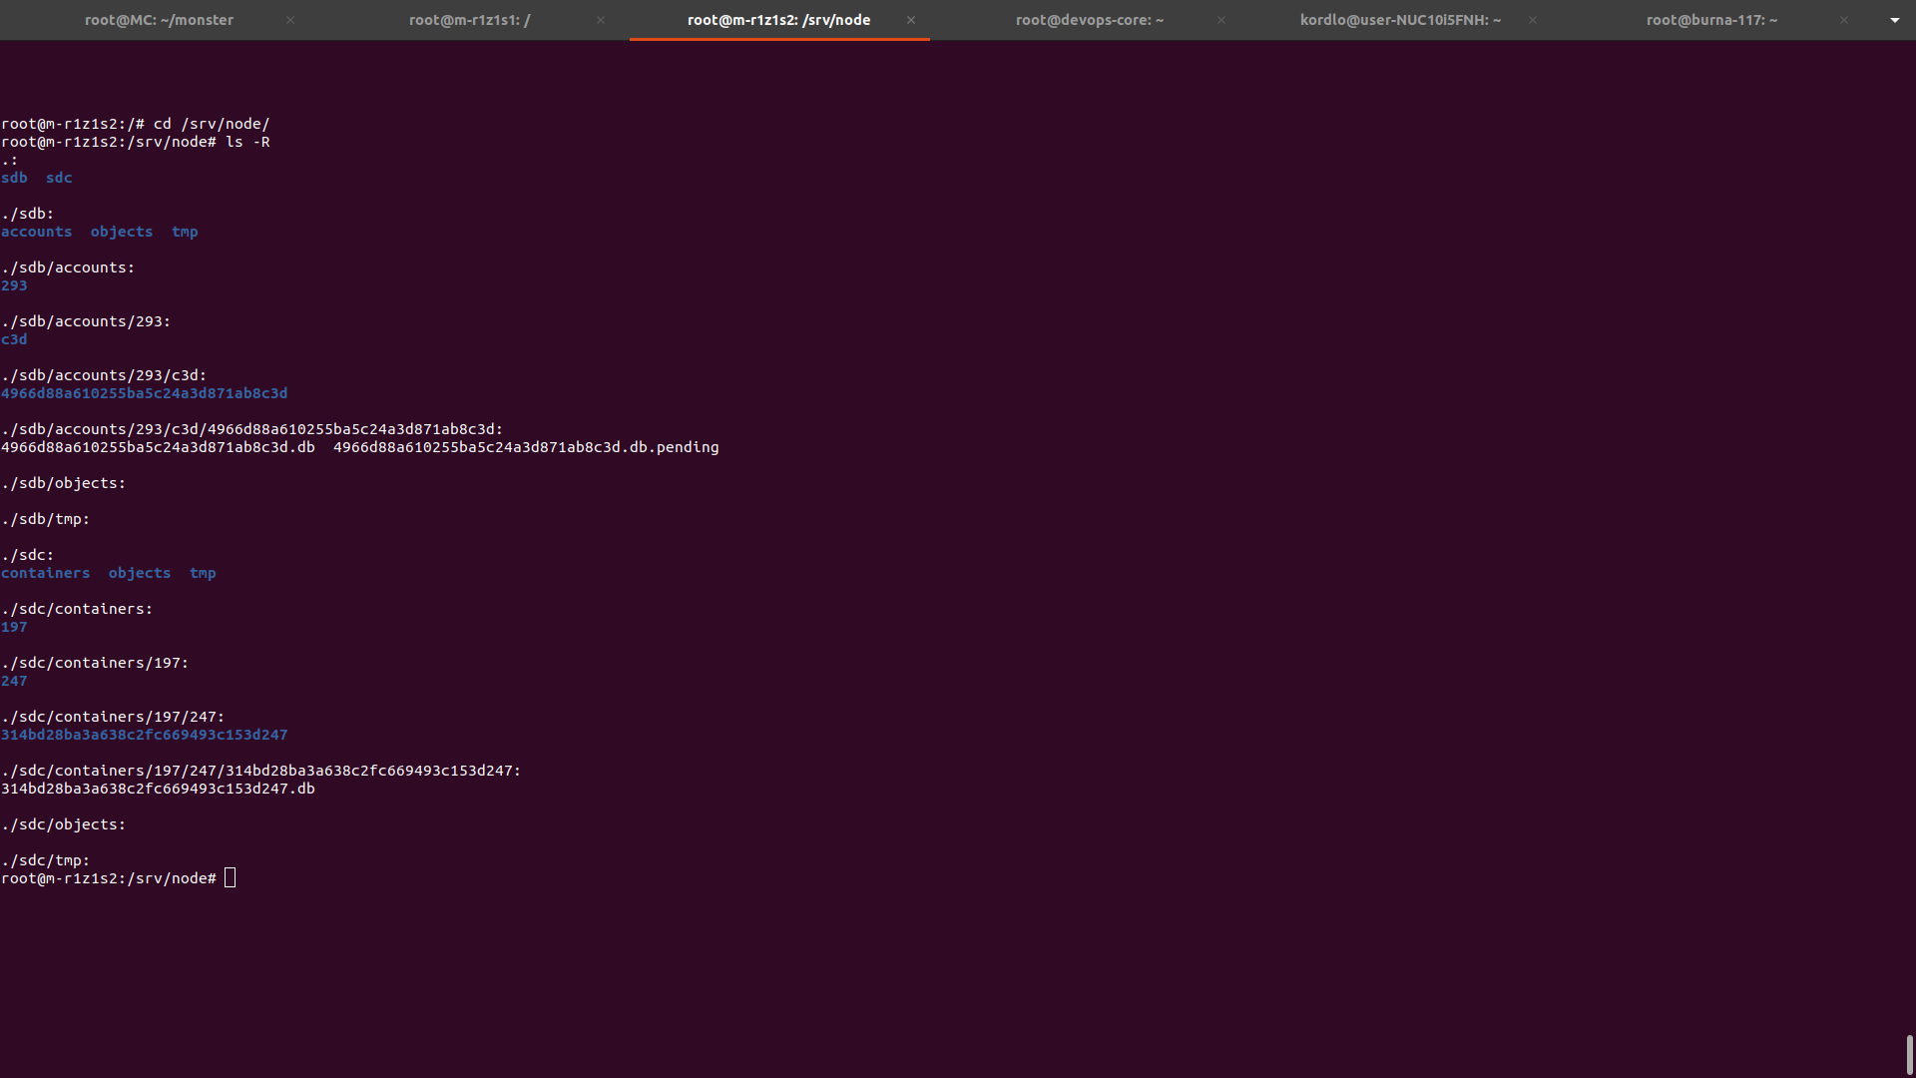Open the tab list dropdown arrow
Viewport: 1916px width, 1078px height.
[1894, 20]
